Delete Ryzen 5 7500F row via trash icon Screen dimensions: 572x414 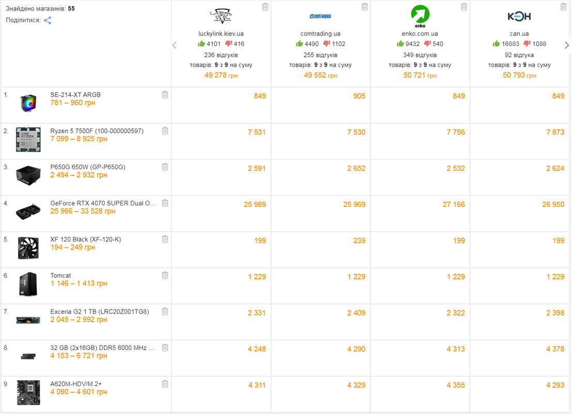coord(165,131)
